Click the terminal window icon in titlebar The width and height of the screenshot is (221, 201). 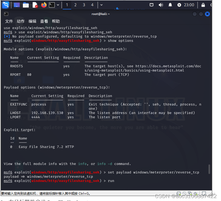click(x=6, y=14)
